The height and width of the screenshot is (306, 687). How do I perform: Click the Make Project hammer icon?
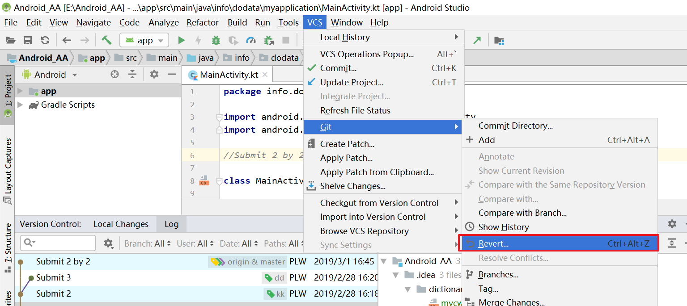coord(106,40)
